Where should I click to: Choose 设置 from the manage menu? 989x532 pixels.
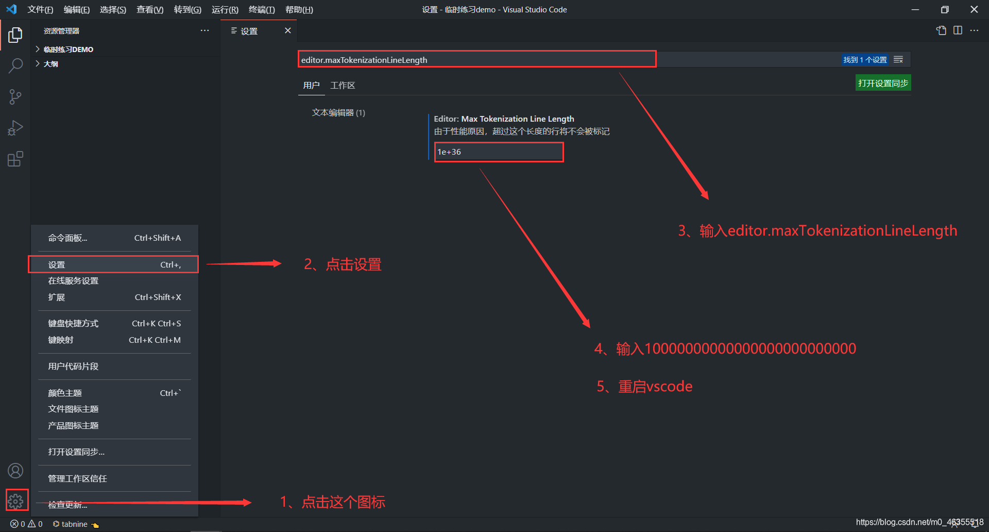pyautogui.click(x=114, y=264)
